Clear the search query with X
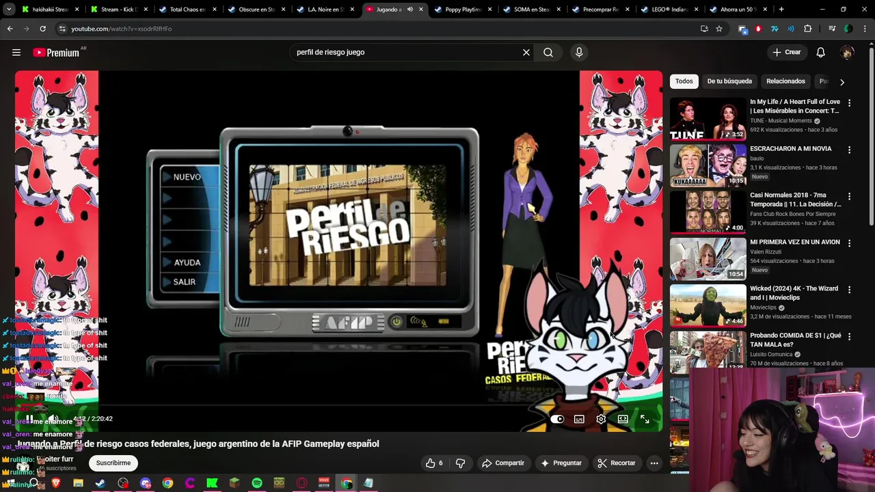This screenshot has height=492, width=875. click(x=526, y=52)
